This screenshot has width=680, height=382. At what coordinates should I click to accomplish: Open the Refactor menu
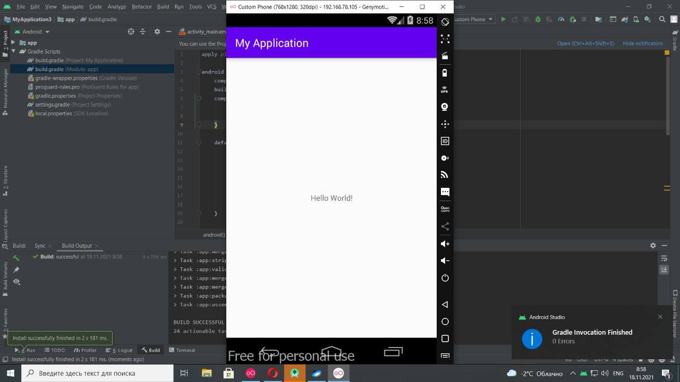142,6
